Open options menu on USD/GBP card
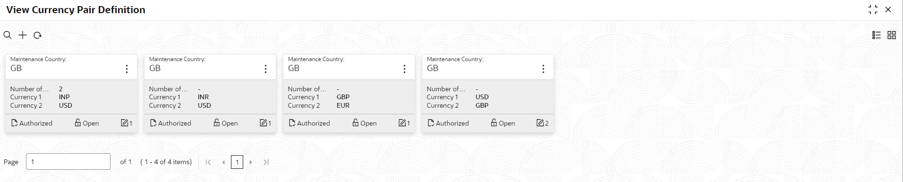Image resolution: width=903 pixels, height=182 pixels. pyautogui.click(x=543, y=69)
